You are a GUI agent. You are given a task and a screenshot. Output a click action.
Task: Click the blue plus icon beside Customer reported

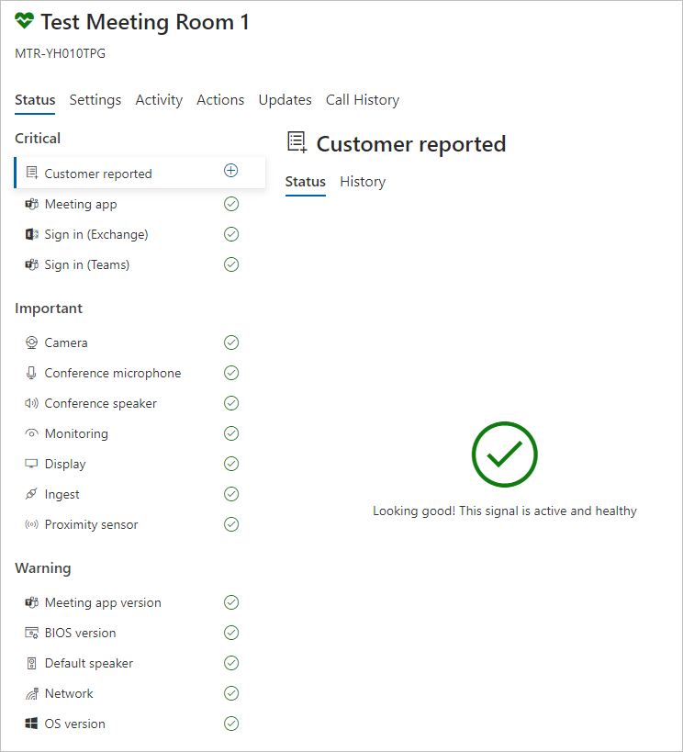click(231, 170)
